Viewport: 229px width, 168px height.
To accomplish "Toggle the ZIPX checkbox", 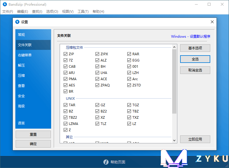I will 97,54.
